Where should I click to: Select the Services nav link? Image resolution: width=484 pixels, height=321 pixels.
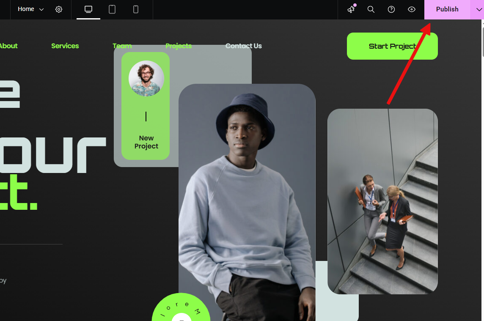pos(65,46)
